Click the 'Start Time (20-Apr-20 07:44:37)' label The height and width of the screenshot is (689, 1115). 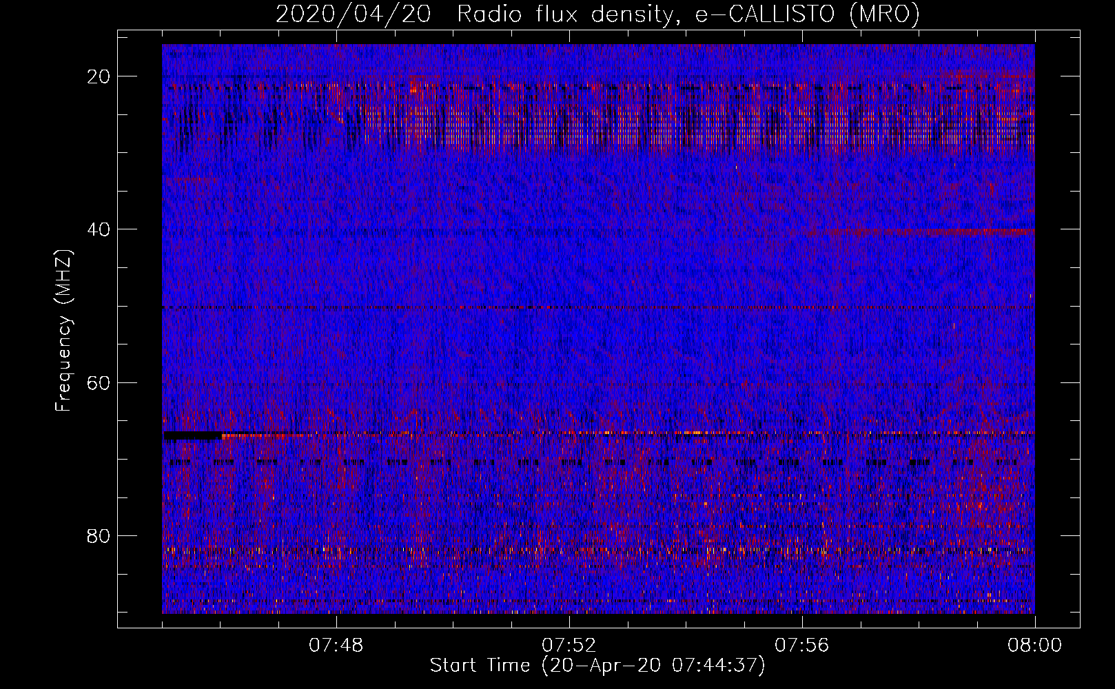597,666
